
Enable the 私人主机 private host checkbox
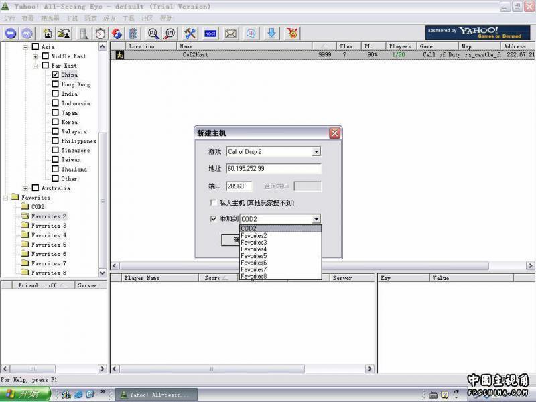213,203
